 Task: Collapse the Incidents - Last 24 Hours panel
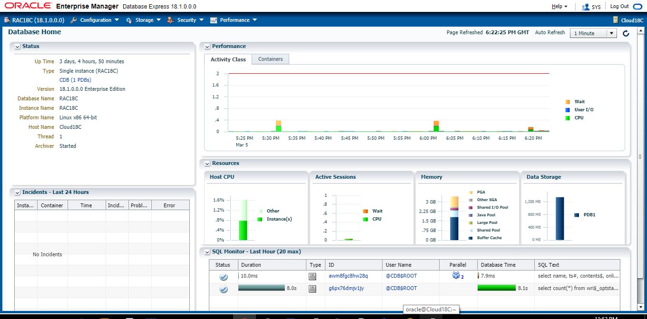[x=17, y=193]
